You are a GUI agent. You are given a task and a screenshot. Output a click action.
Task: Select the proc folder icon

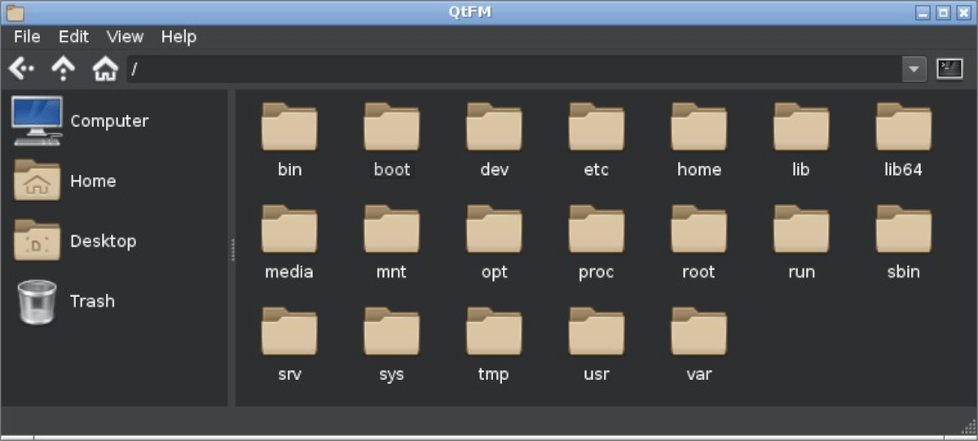[597, 229]
